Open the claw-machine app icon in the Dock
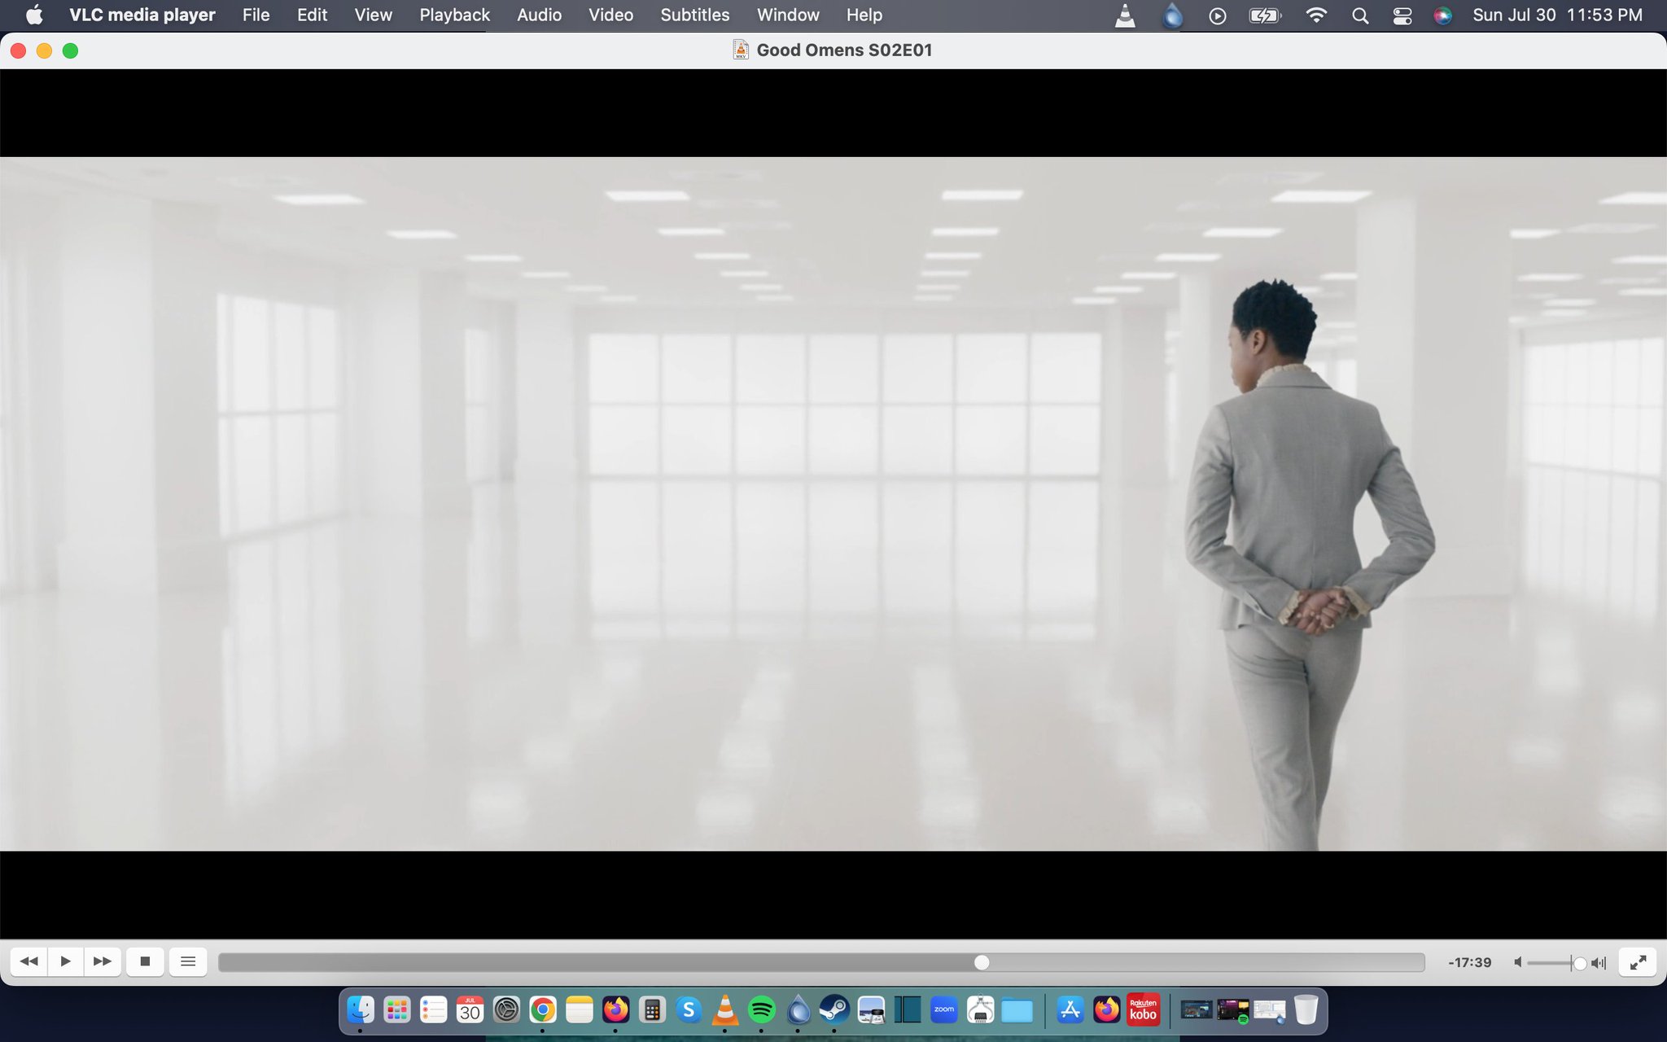1667x1042 pixels. 980,1010
